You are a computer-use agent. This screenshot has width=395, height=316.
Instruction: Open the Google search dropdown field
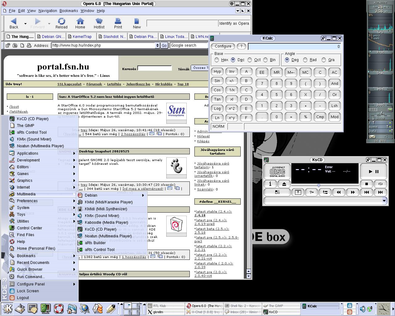click(x=189, y=45)
